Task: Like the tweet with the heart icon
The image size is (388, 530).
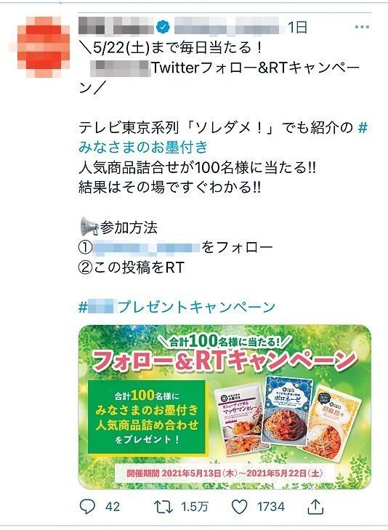Action: coord(240,507)
